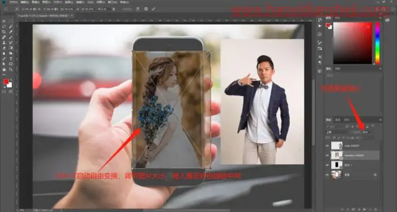The image size is (397, 212).
Task: Select the Brush tool
Action: pyautogui.click(x=11, y=37)
